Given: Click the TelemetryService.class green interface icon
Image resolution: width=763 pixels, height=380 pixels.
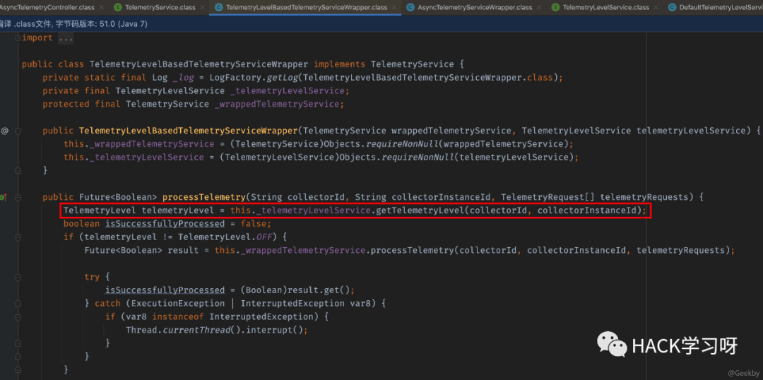Looking at the screenshot, I should pyautogui.click(x=117, y=7).
